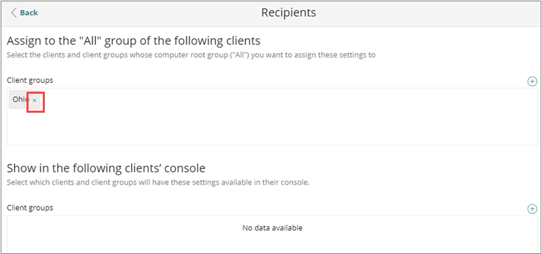Click 'Assign to the "All" group' heading
542x254 pixels.
coord(133,41)
